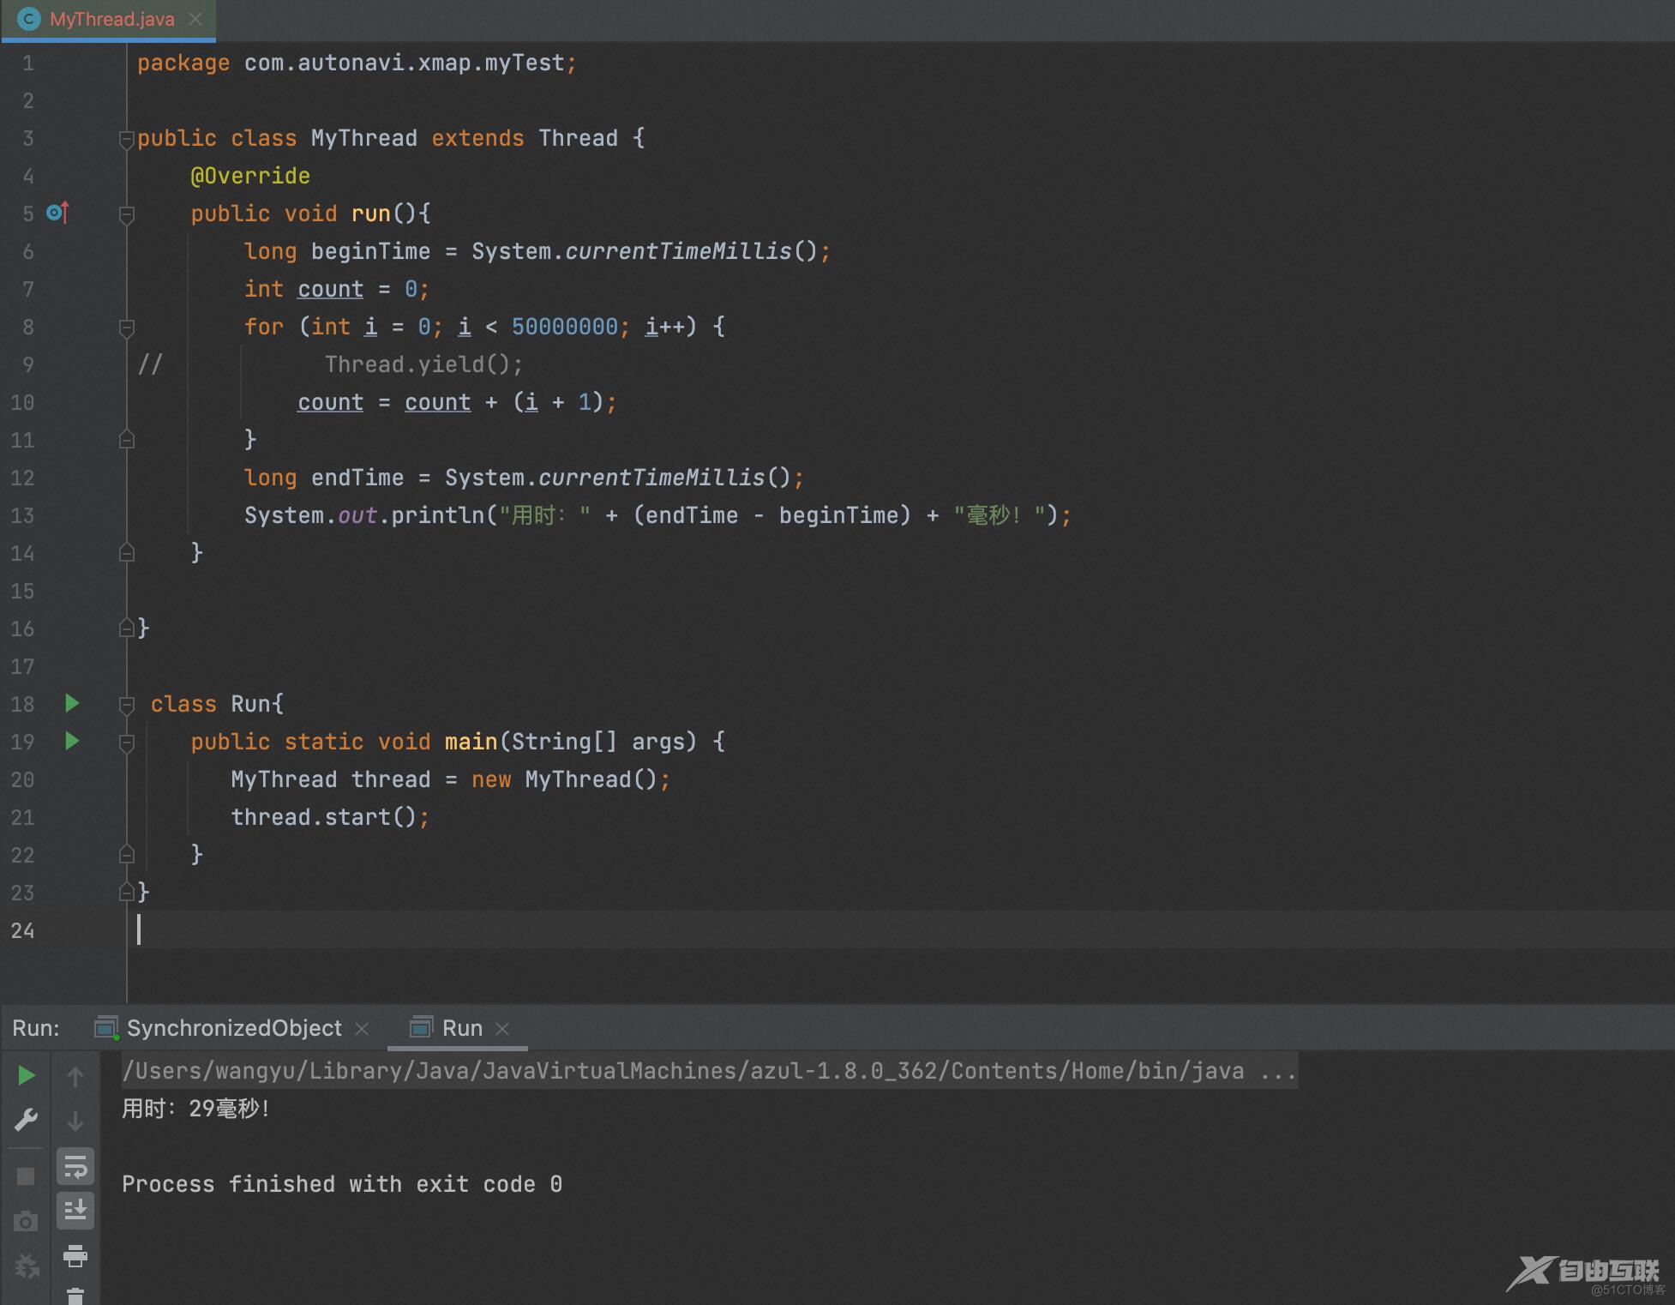Click line number 24 in gutter
This screenshot has height=1305, width=1675.
coord(23,930)
